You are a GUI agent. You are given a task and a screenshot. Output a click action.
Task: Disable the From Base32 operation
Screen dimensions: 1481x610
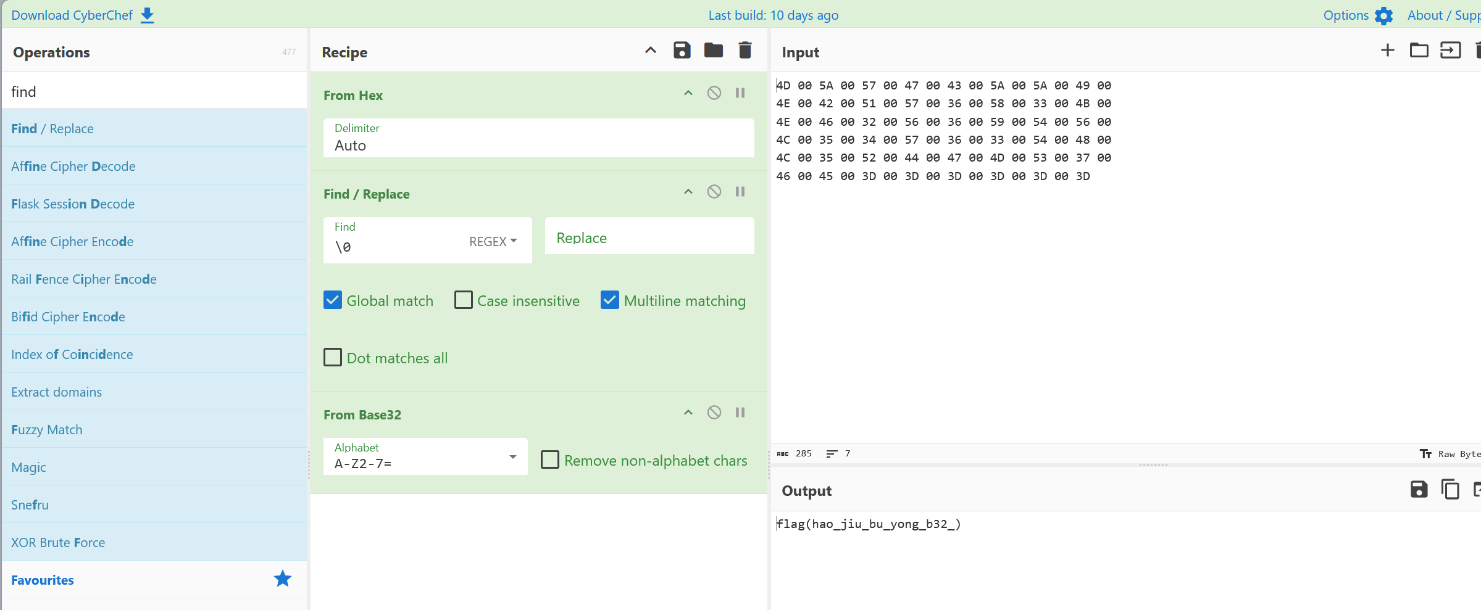point(714,413)
